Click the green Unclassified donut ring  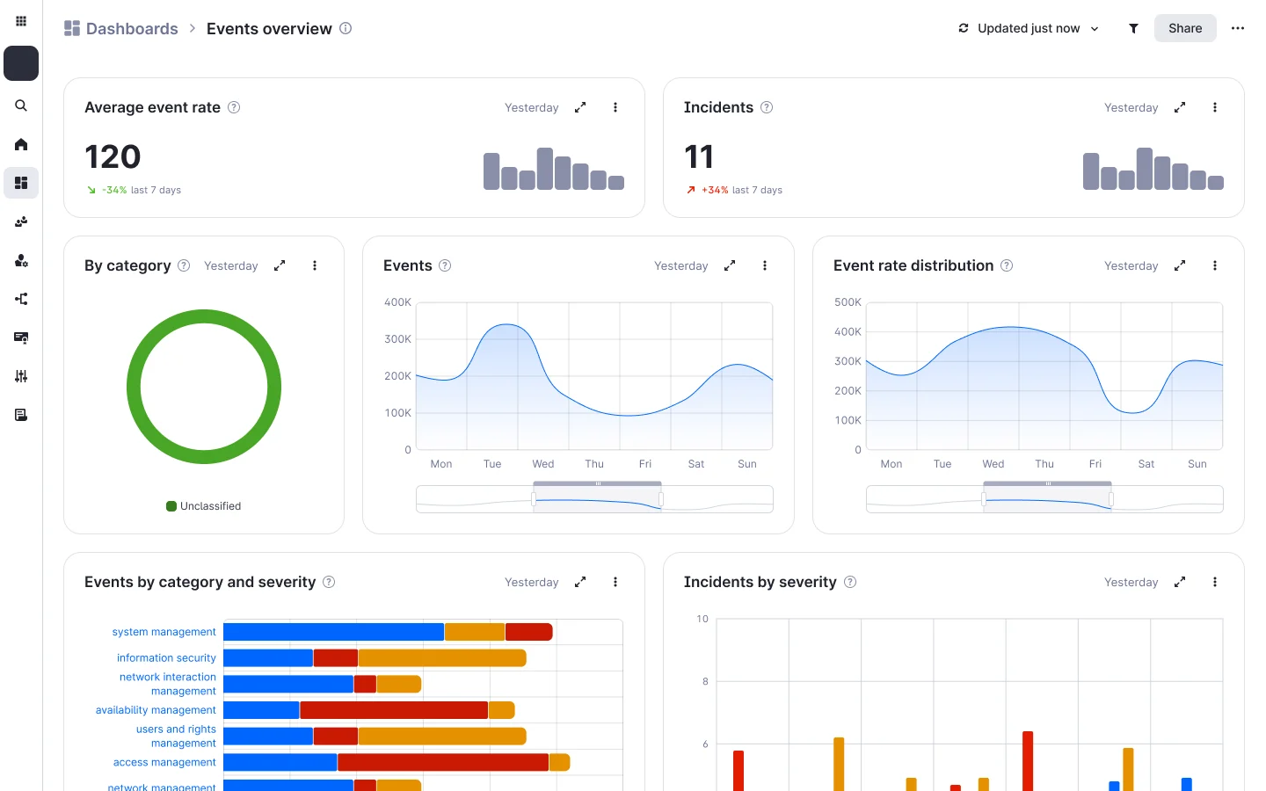[x=204, y=316]
